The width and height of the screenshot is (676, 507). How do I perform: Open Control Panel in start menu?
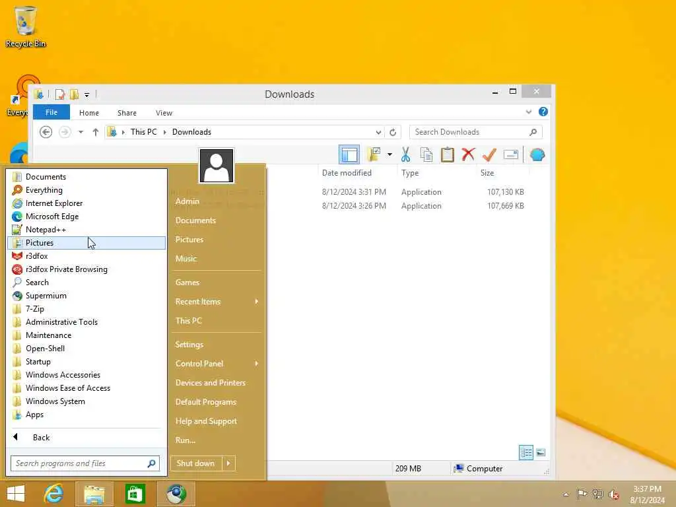coord(217,364)
